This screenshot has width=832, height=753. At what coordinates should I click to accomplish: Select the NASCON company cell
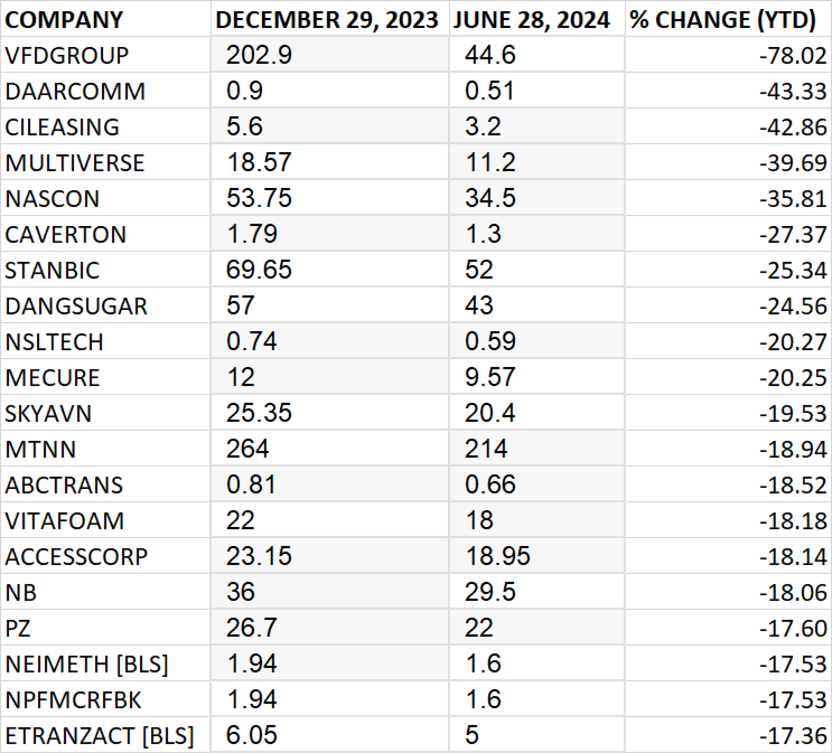[106, 198]
